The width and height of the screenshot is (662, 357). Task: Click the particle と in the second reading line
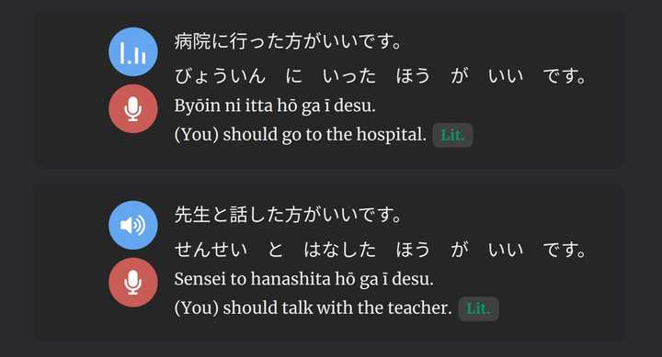pyautogui.click(x=275, y=250)
